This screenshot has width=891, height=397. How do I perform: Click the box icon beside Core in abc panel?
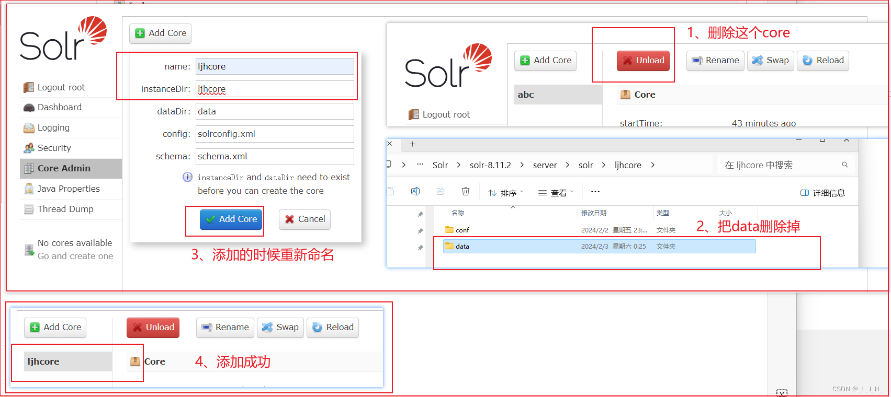(625, 95)
